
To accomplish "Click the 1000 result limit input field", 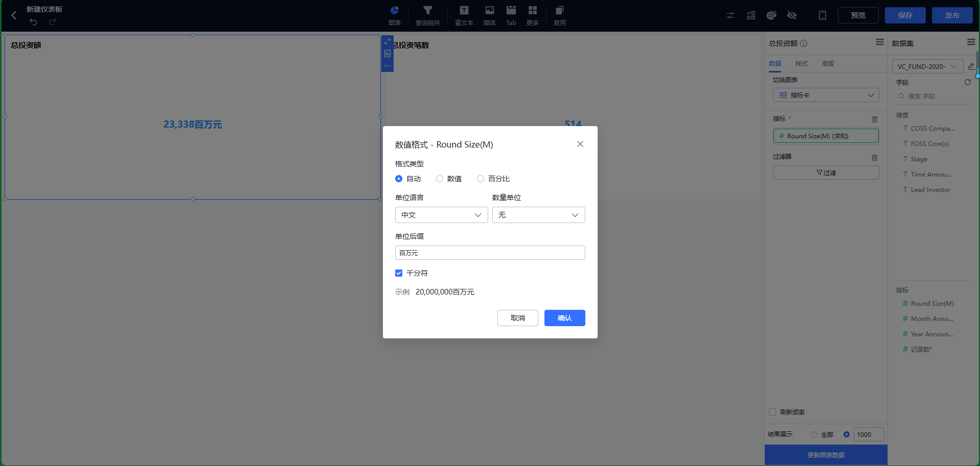I will coord(868,434).
